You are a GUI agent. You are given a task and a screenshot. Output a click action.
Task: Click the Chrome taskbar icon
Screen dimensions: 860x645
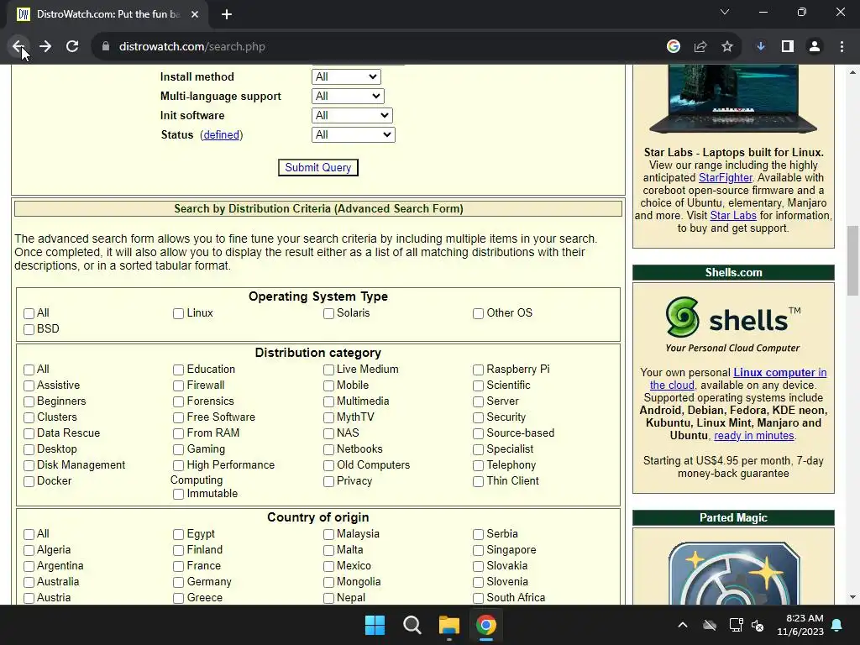486,625
